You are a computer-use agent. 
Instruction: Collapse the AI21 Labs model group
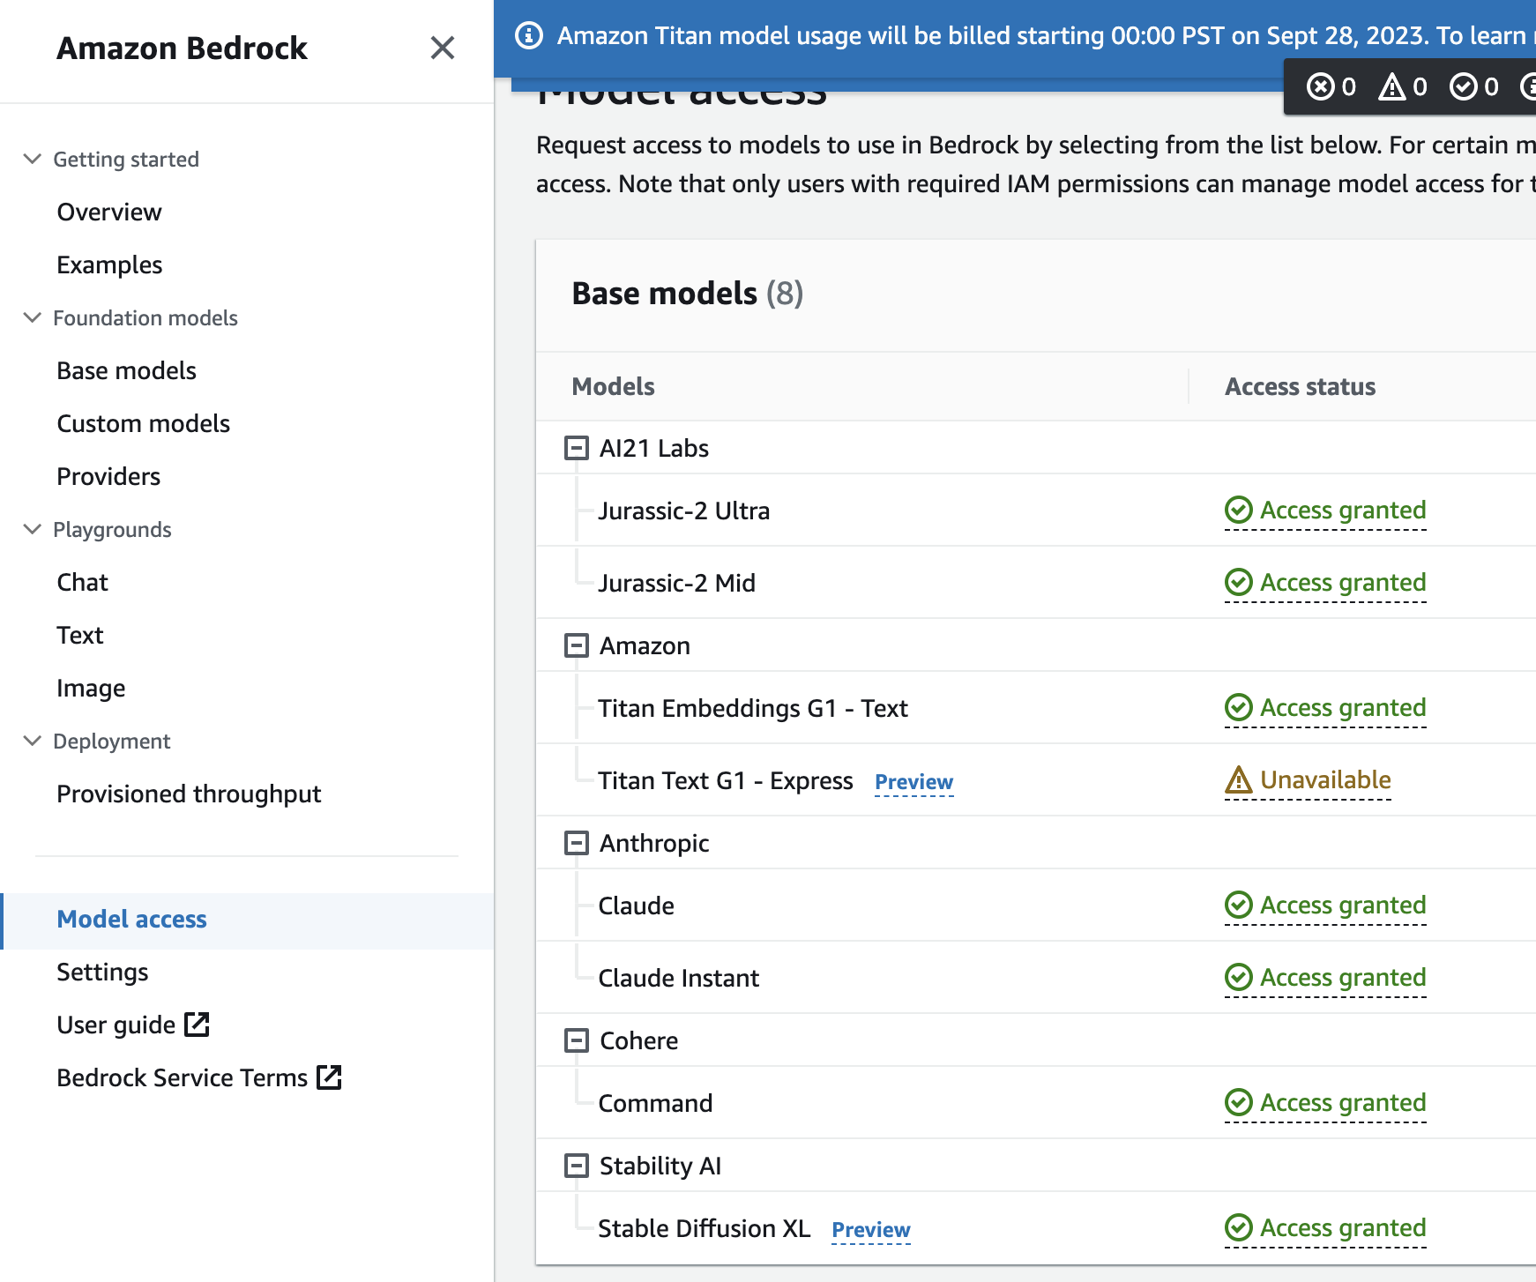[x=577, y=448]
